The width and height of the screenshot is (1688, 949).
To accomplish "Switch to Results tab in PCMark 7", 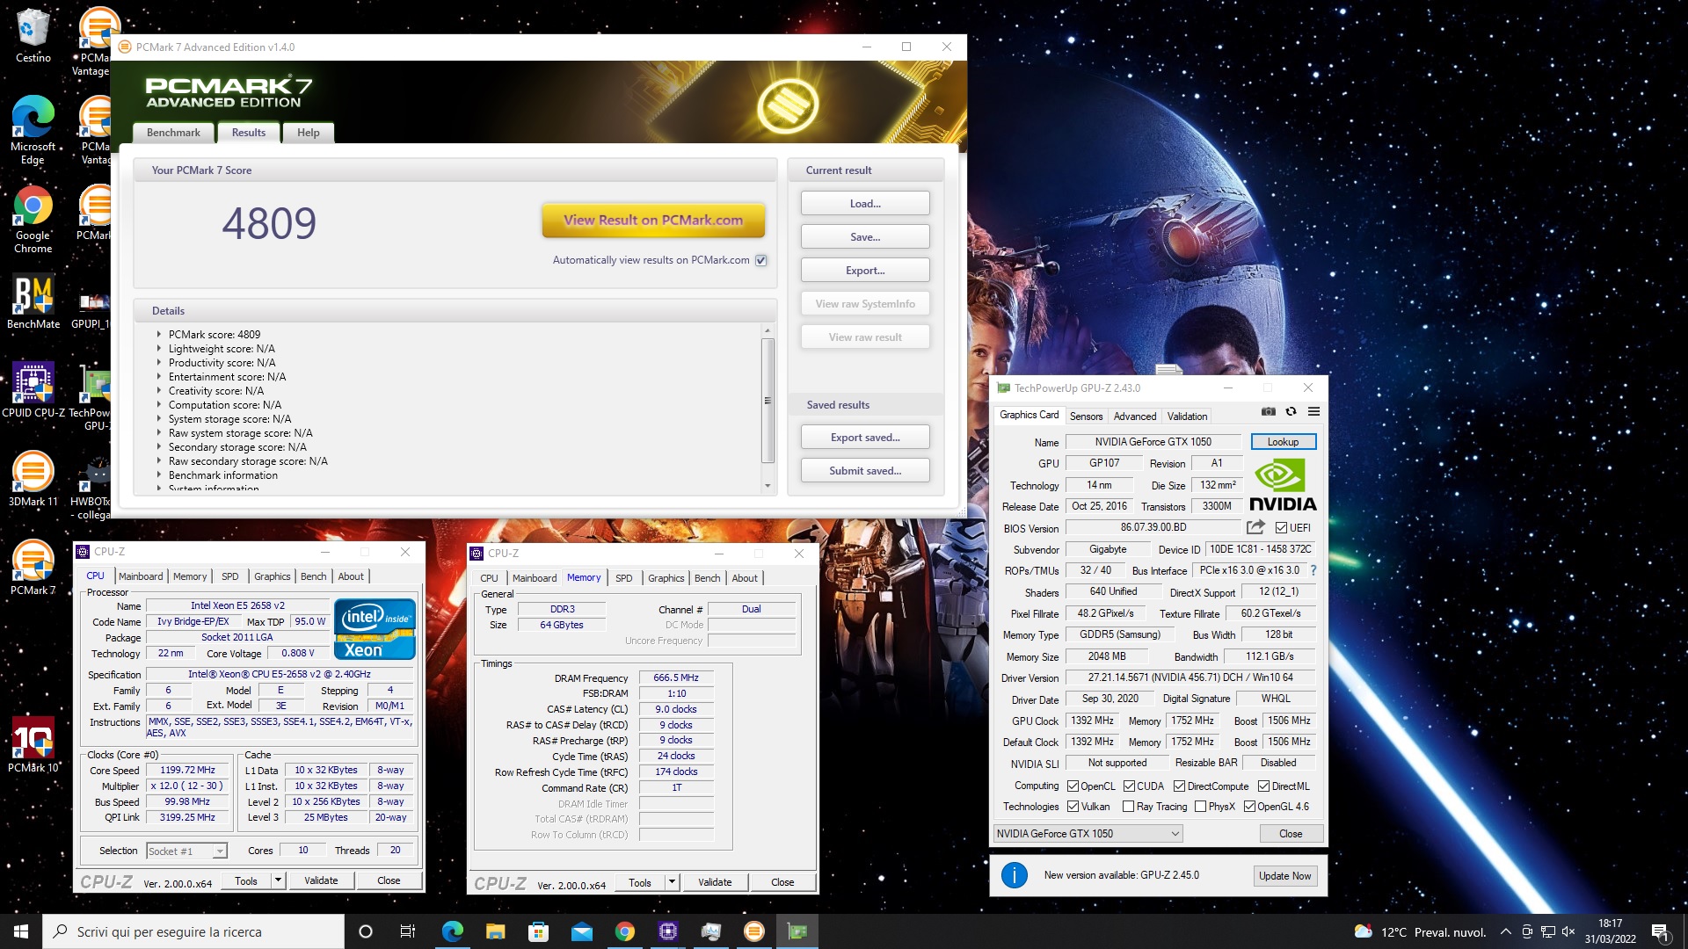I will 249,133.
